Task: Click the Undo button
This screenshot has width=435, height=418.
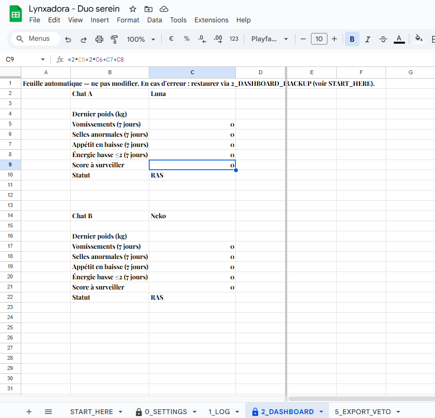Action: [68, 39]
